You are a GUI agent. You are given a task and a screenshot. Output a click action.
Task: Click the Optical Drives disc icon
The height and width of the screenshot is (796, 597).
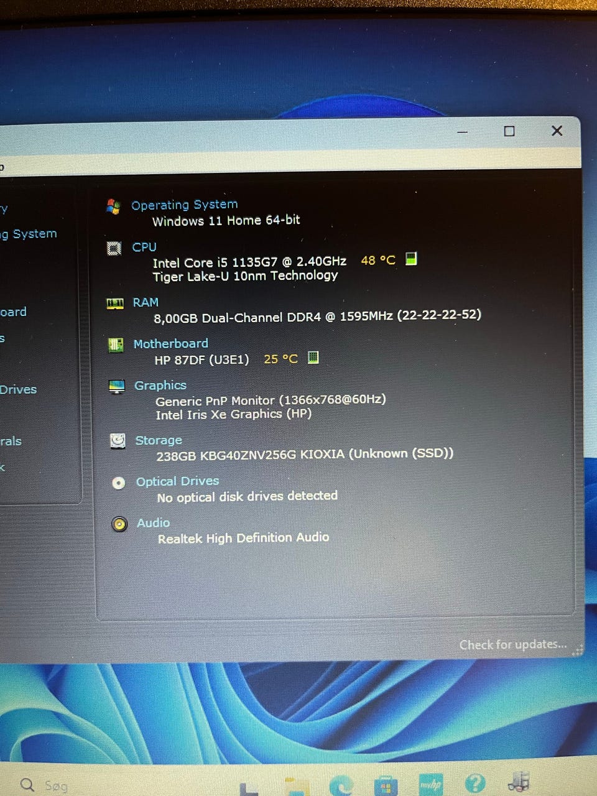pos(118,483)
